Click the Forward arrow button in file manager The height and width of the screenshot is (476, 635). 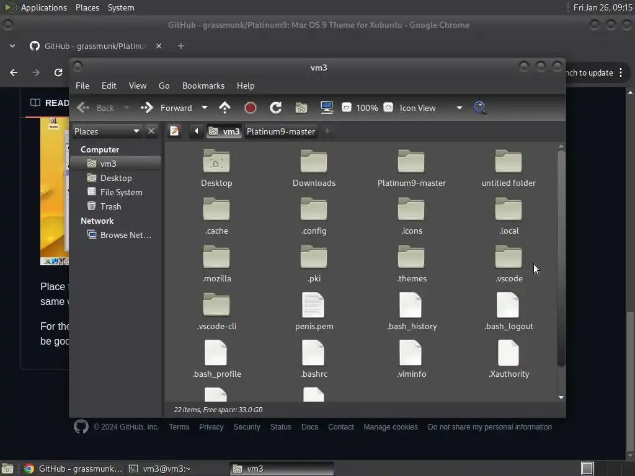point(146,108)
